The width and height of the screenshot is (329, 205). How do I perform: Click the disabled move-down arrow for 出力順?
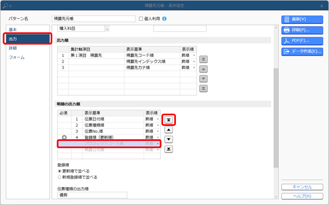click(203, 79)
